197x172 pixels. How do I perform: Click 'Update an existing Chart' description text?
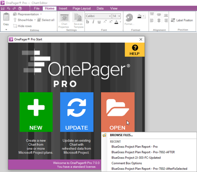coord(76,146)
